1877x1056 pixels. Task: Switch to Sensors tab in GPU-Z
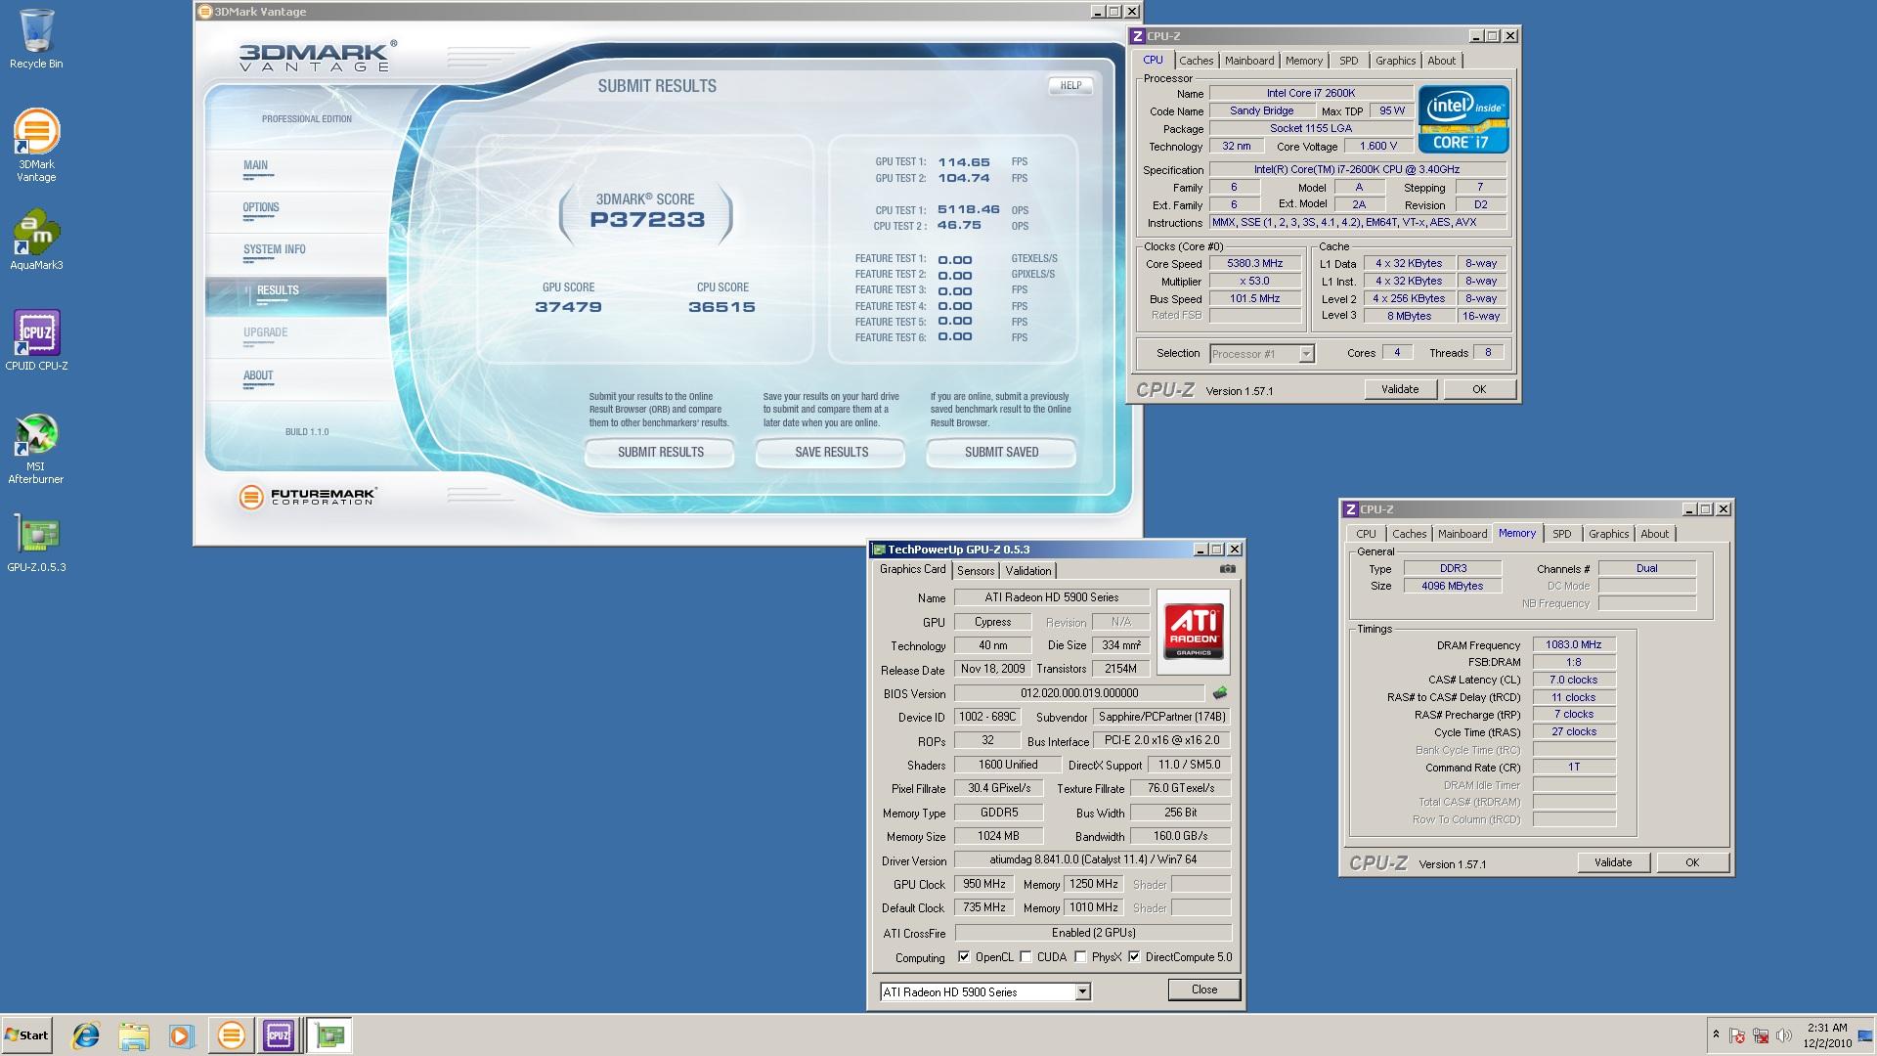coord(976,571)
